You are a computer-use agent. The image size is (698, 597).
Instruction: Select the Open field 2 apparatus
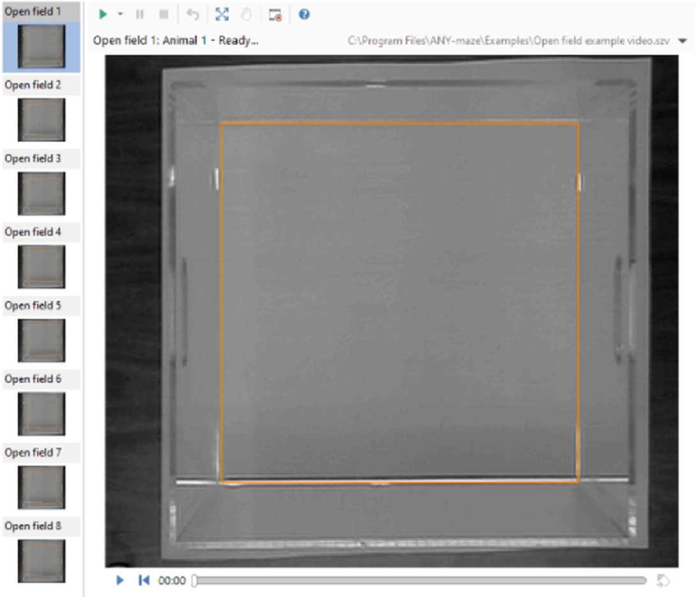41,119
